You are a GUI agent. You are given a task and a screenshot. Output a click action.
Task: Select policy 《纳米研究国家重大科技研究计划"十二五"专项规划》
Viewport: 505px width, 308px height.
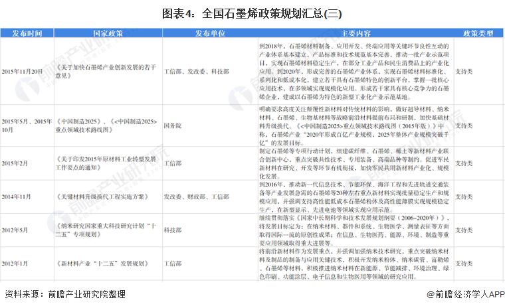coord(106,230)
